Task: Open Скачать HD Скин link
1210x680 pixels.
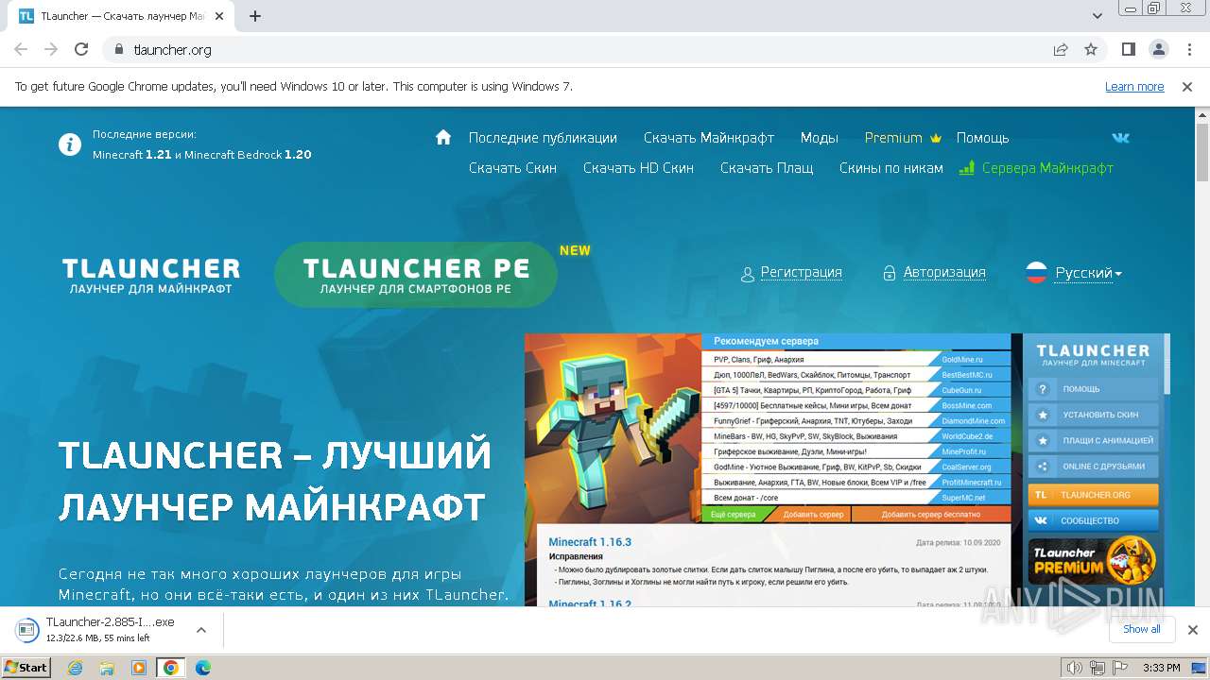Action: coord(638,168)
